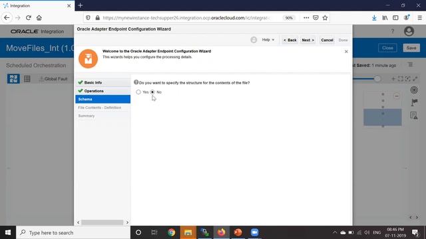426x239 pixels.
Task: Click the volume speaker tray icon
Action: click(x=367, y=232)
